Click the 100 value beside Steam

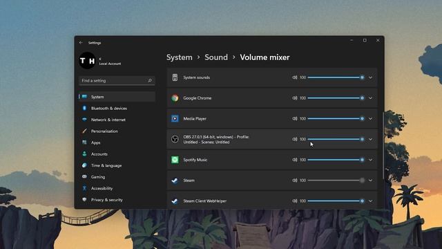click(x=302, y=181)
